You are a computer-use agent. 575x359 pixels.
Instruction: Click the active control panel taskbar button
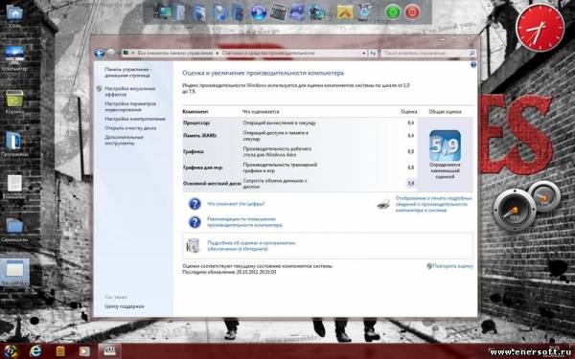(109, 351)
